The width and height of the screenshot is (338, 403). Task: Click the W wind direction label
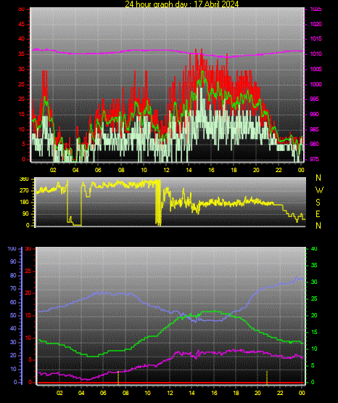coord(319,190)
